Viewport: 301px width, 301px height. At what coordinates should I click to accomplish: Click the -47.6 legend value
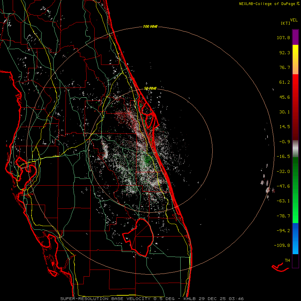pos(283,186)
